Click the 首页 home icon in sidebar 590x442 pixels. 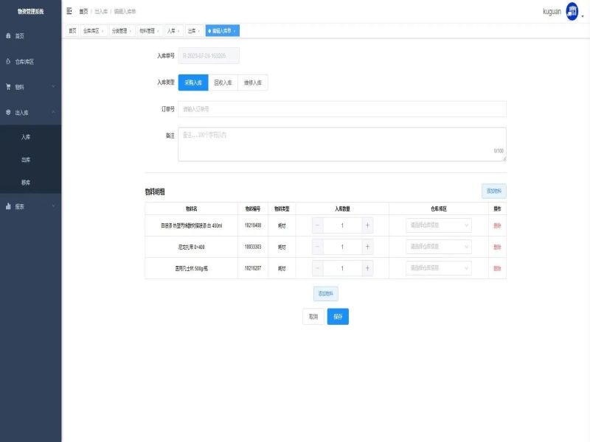(x=8, y=35)
